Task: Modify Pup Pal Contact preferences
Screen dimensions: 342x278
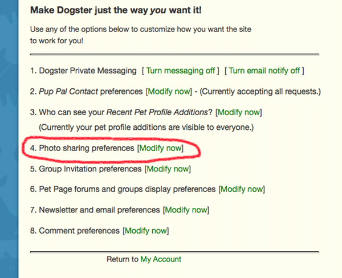Action: (169, 91)
